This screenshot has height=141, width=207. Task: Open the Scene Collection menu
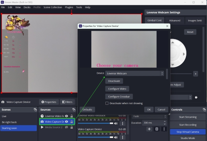[x=52, y=7]
